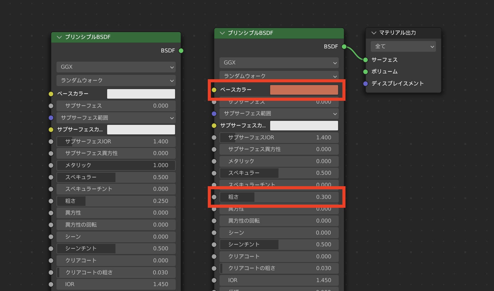
Task: Click the left node's Subsurface Radius blue socket
Action: click(x=51, y=118)
